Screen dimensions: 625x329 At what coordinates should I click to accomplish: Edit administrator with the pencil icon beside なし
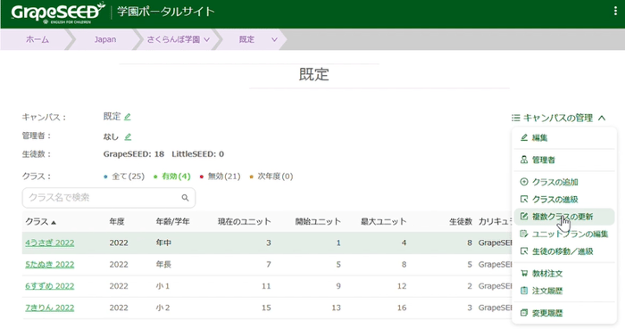click(x=128, y=136)
